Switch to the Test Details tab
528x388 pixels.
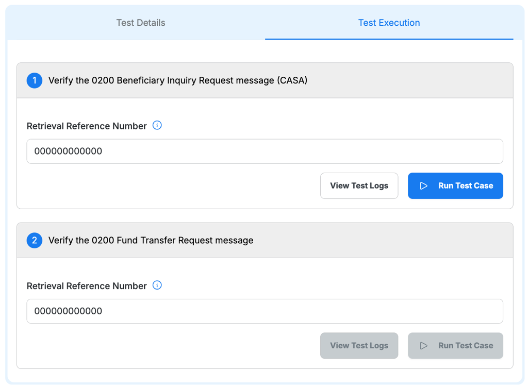[x=140, y=23]
